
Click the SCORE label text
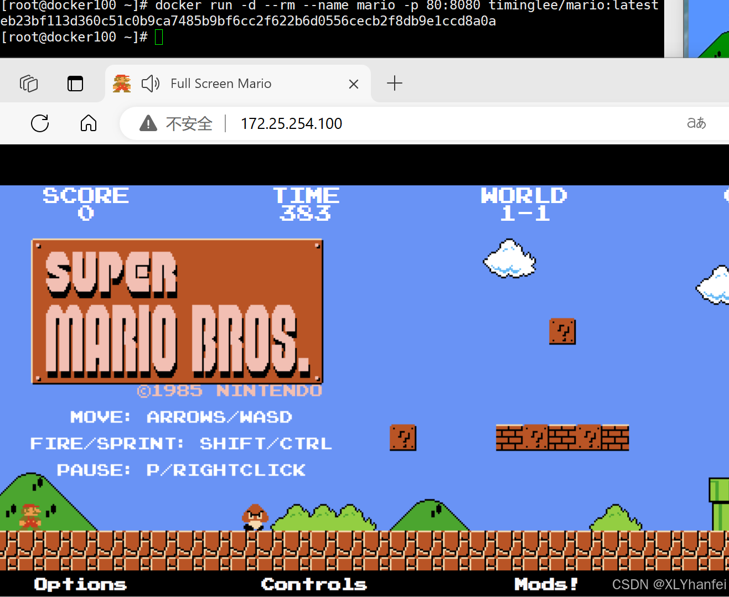click(x=86, y=195)
